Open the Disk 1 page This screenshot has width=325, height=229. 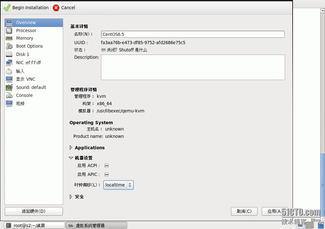coord(34,54)
